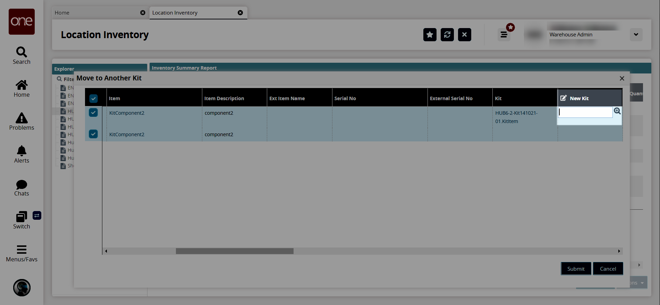Go to Home from the sidebar

click(22, 89)
